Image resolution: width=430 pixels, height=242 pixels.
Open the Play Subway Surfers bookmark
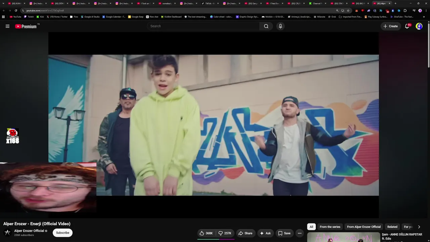(x=376, y=17)
